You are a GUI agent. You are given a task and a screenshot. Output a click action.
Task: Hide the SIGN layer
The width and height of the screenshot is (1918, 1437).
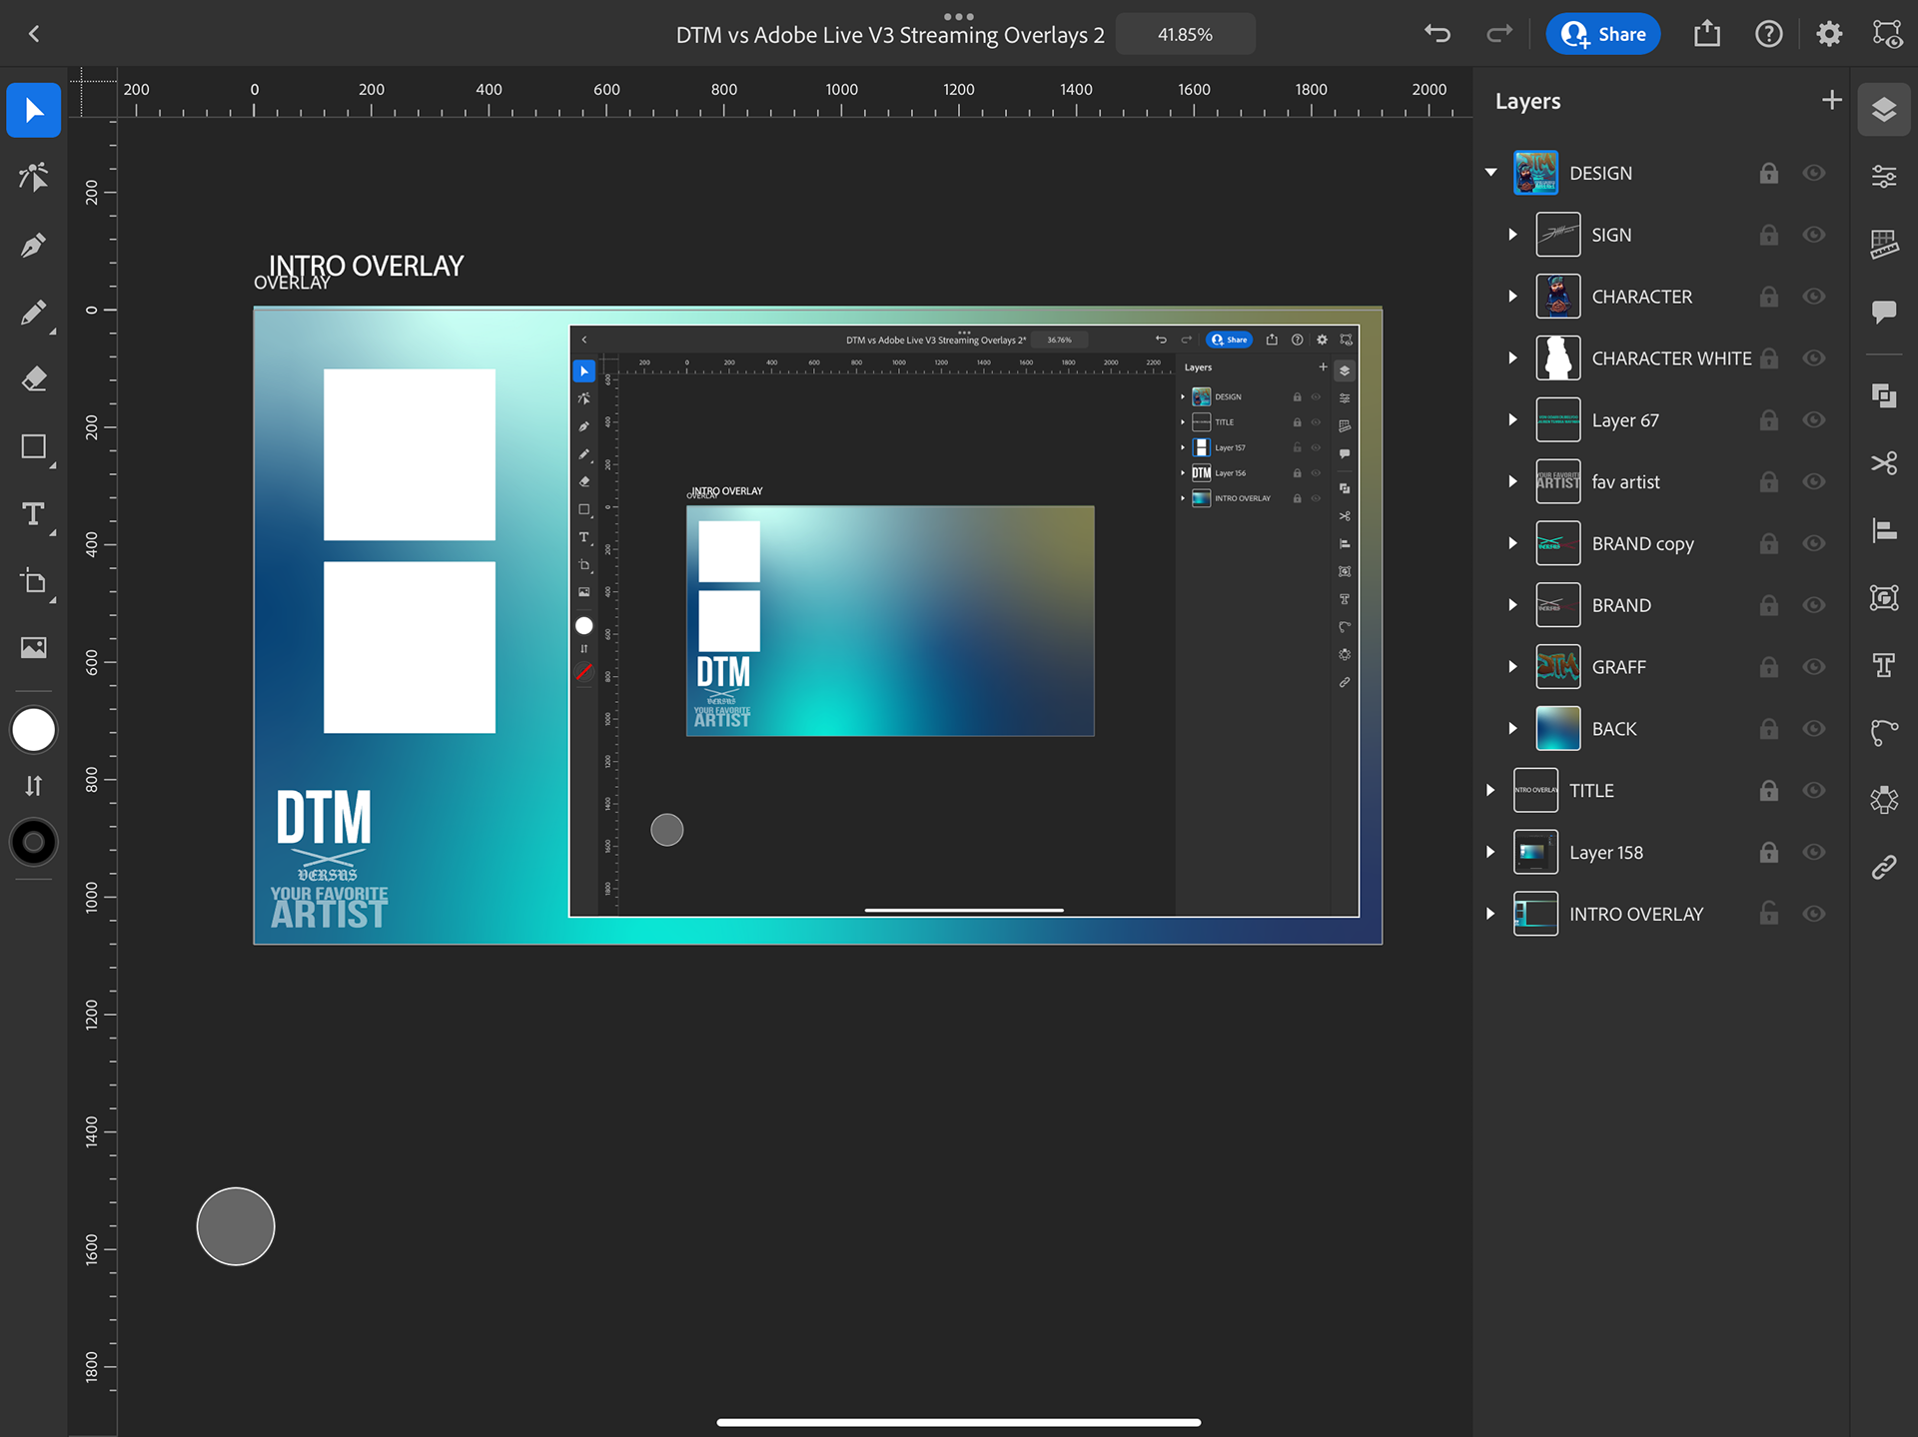coord(1814,235)
